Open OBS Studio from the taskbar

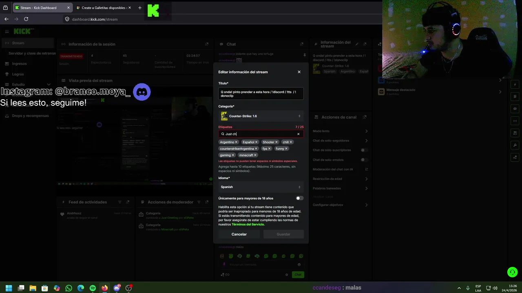[128, 288]
